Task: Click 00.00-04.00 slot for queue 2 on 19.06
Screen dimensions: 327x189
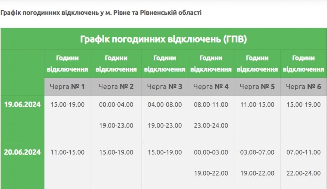Action: tap(116, 105)
